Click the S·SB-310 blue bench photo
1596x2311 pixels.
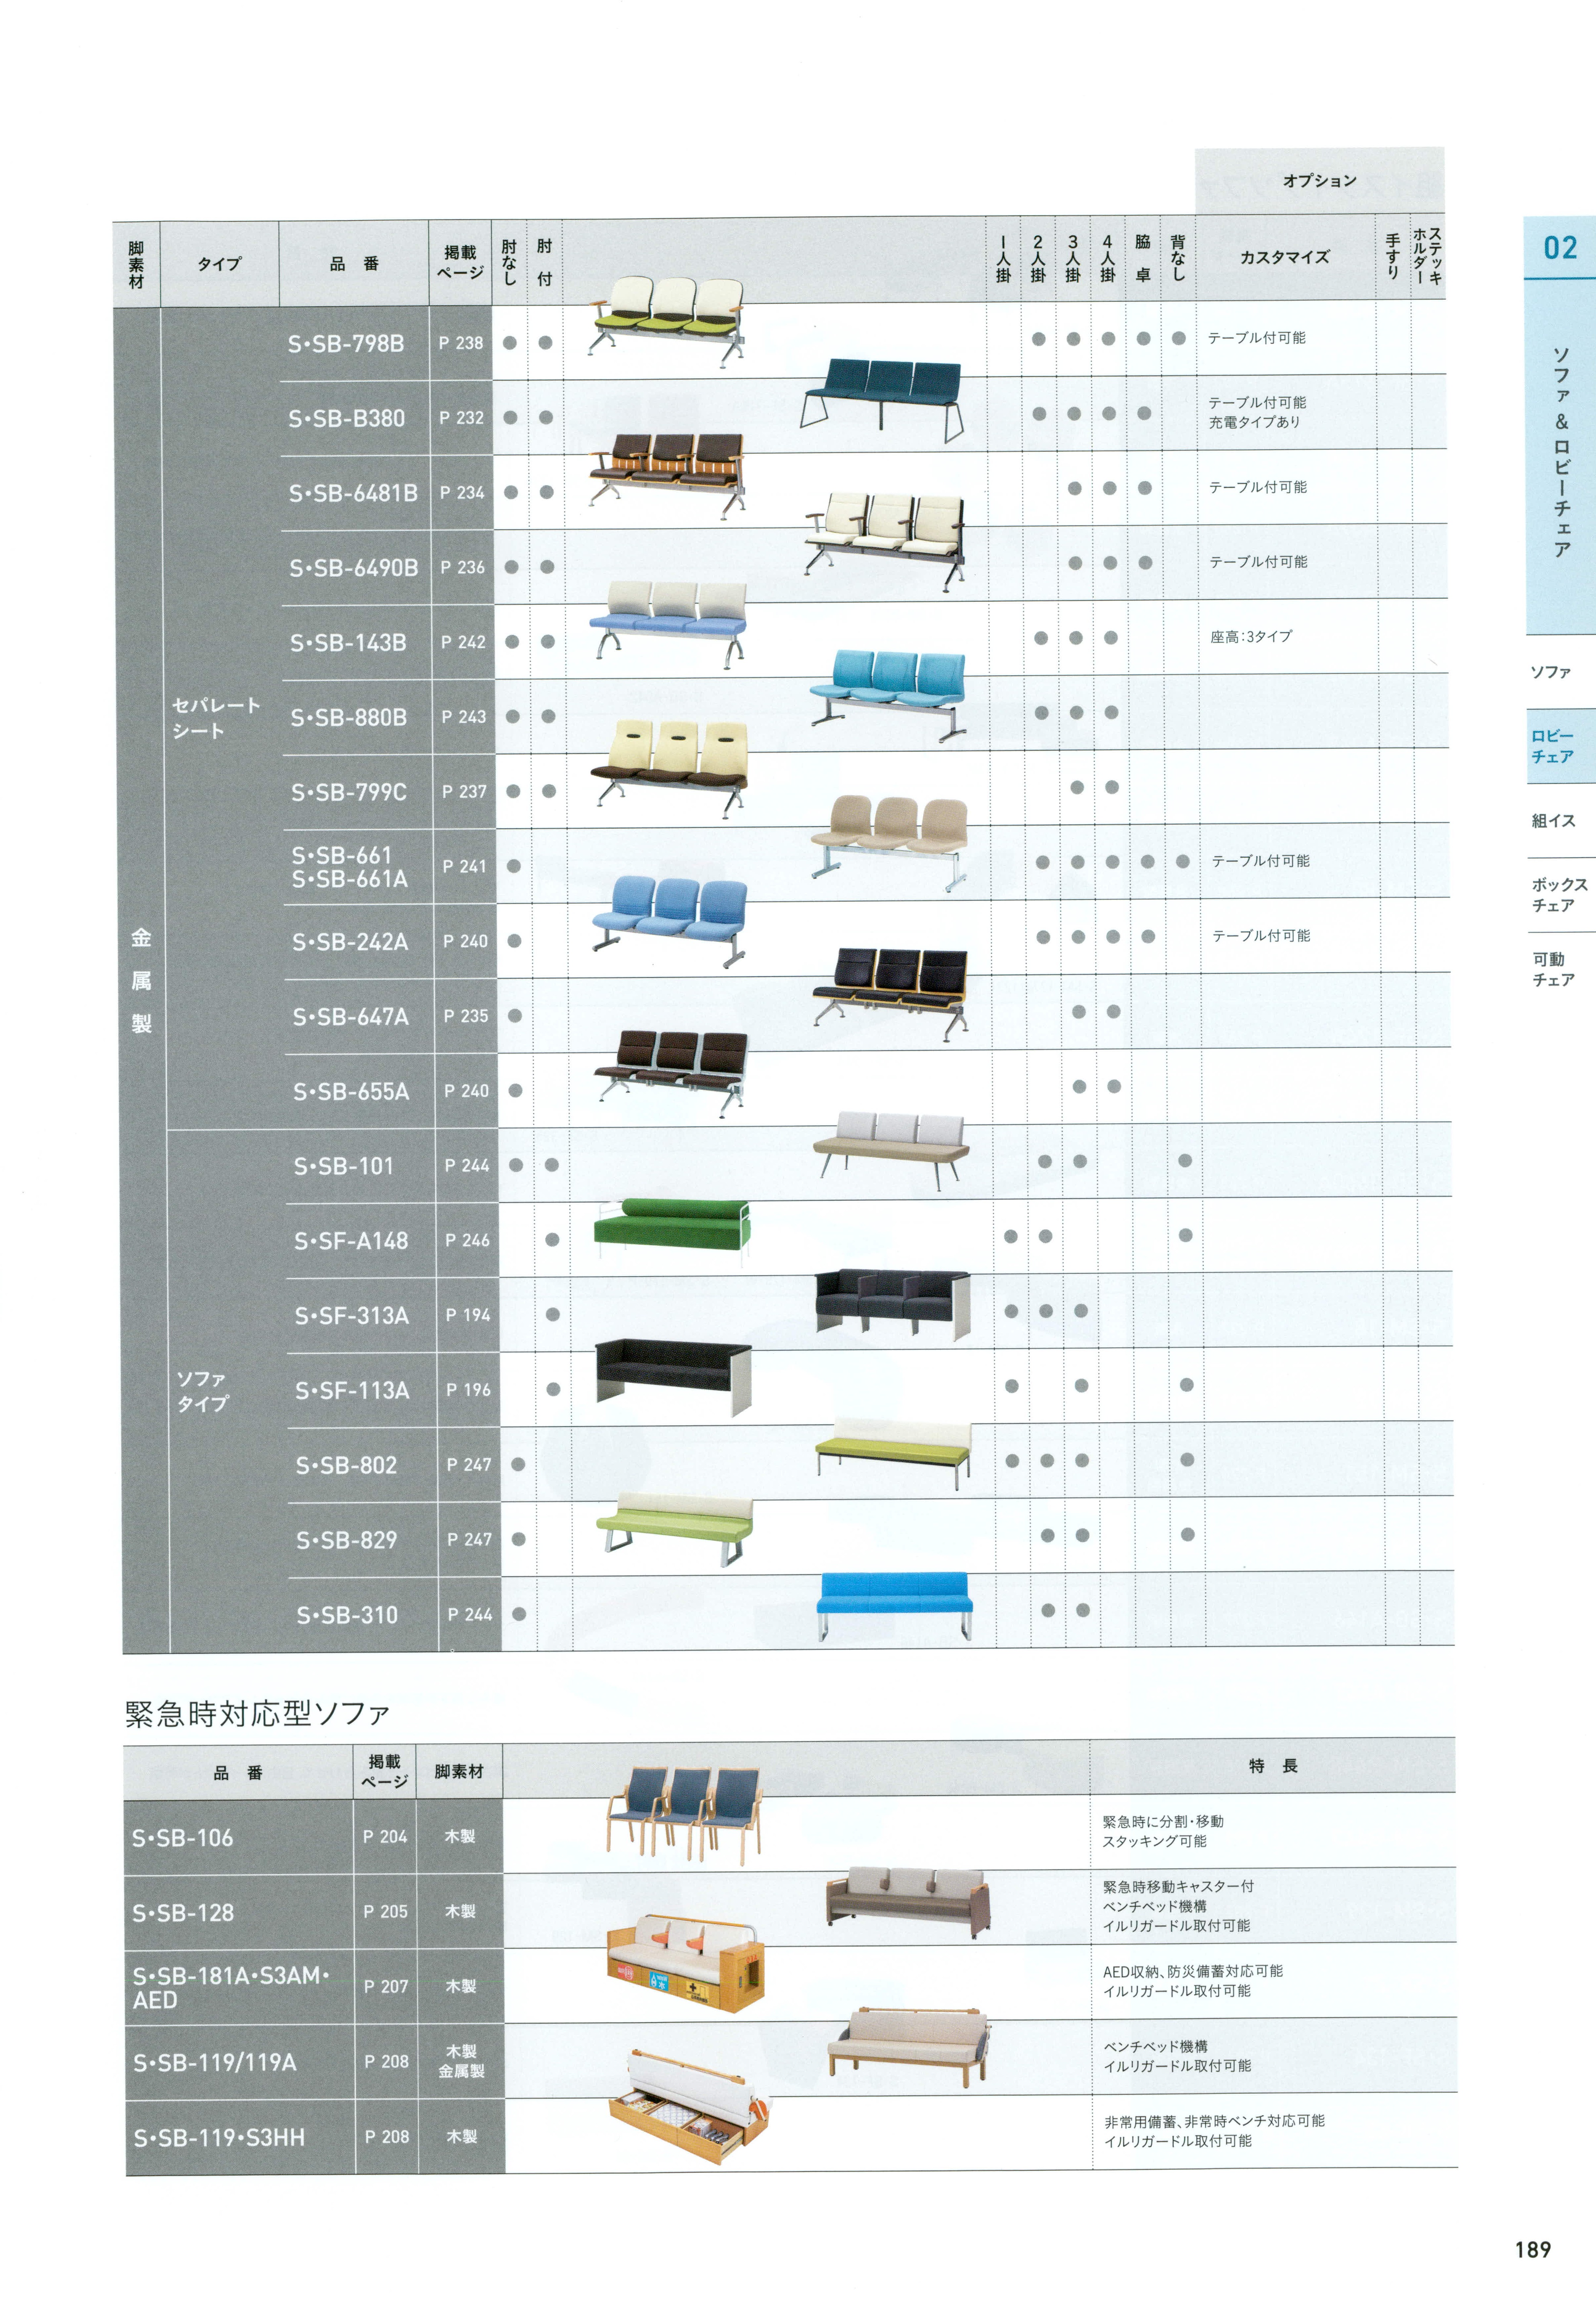coord(895,1606)
